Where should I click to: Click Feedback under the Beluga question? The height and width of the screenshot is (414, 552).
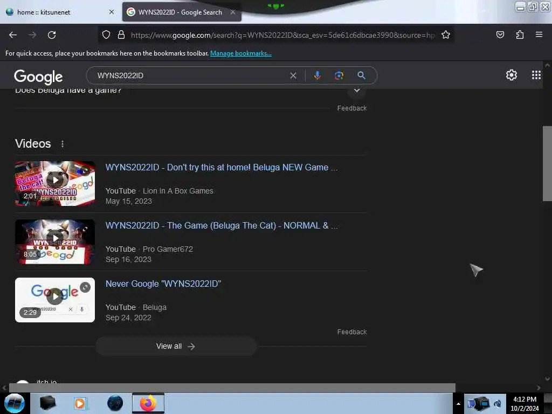[x=351, y=108]
